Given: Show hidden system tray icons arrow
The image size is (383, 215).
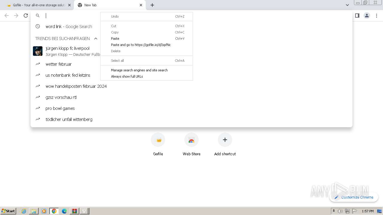Looking at the screenshot, I should (x=334, y=211).
